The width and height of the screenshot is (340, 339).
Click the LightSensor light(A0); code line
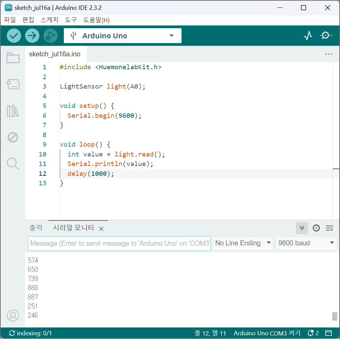(x=102, y=86)
